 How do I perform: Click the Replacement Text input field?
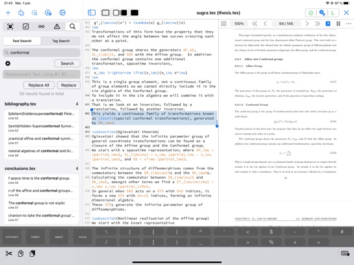pos(42,74)
